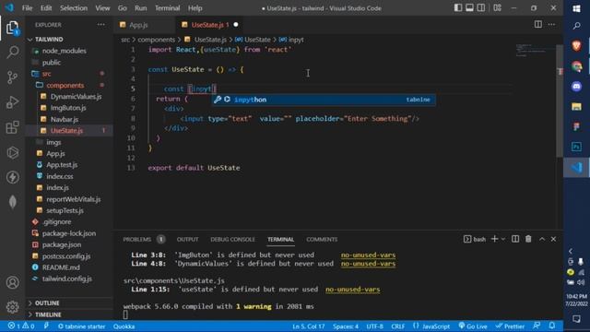
Task: Switch to the OUTPUT panel tab
Action: click(x=187, y=240)
